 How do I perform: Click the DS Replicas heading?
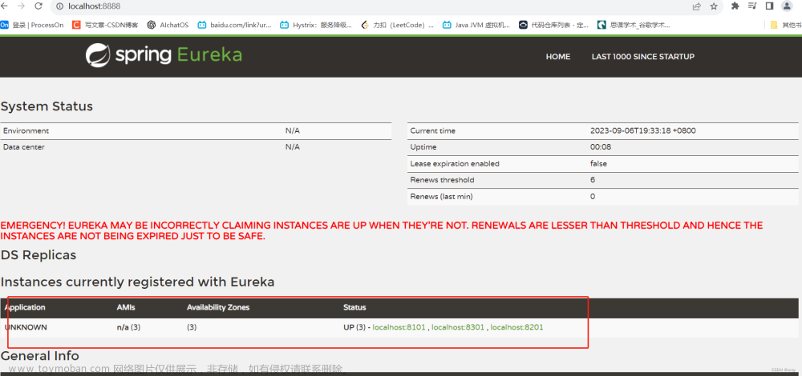pyautogui.click(x=38, y=255)
